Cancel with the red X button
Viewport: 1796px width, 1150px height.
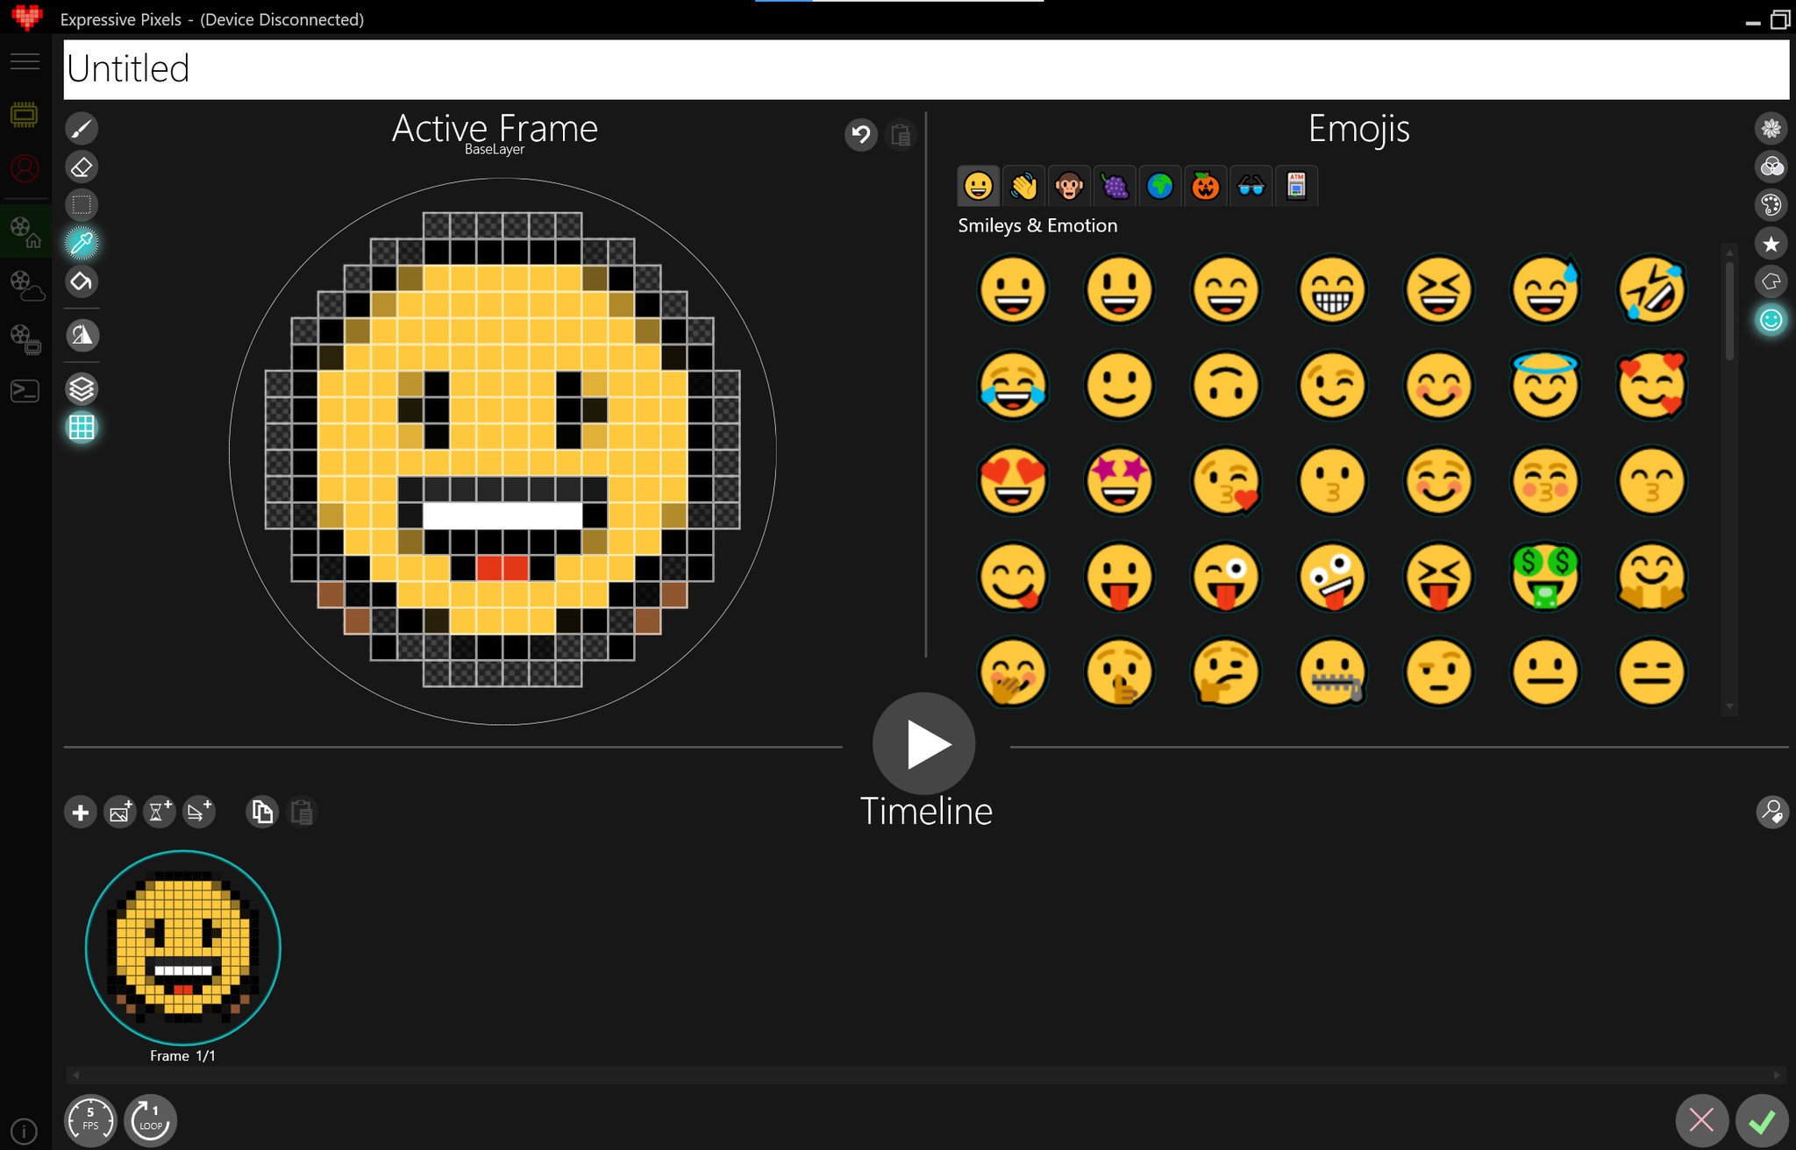click(1701, 1119)
